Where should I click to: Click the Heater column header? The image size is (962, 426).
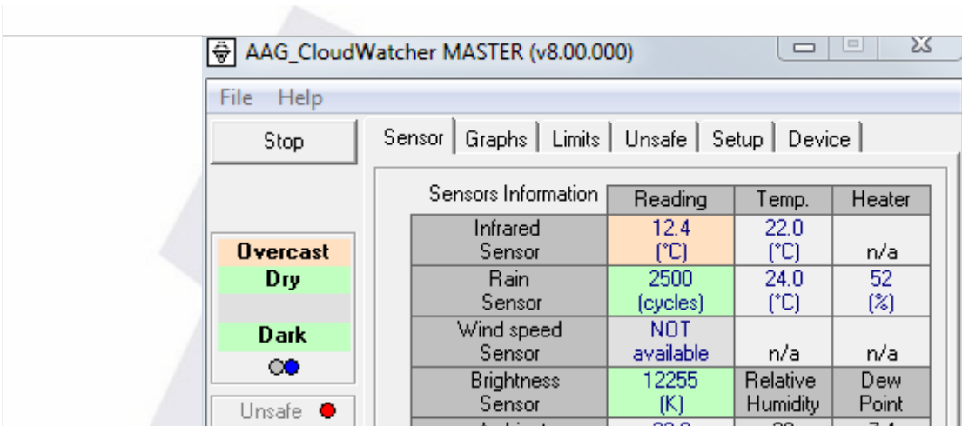[881, 200]
